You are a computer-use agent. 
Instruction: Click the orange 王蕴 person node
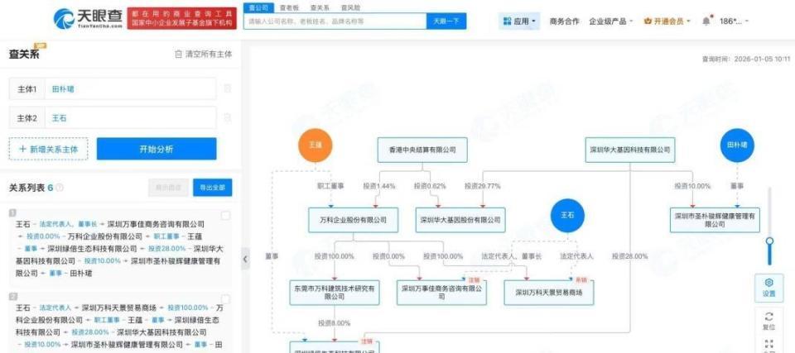click(315, 145)
